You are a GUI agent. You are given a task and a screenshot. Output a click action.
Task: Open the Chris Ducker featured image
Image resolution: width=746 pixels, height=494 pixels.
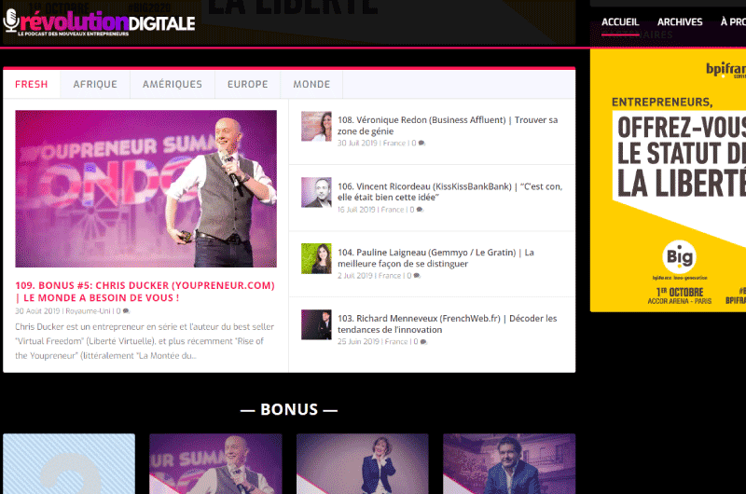point(145,189)
